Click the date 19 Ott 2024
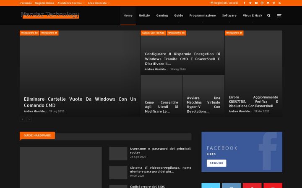This screenshot has width=302, height=188. 137,176
